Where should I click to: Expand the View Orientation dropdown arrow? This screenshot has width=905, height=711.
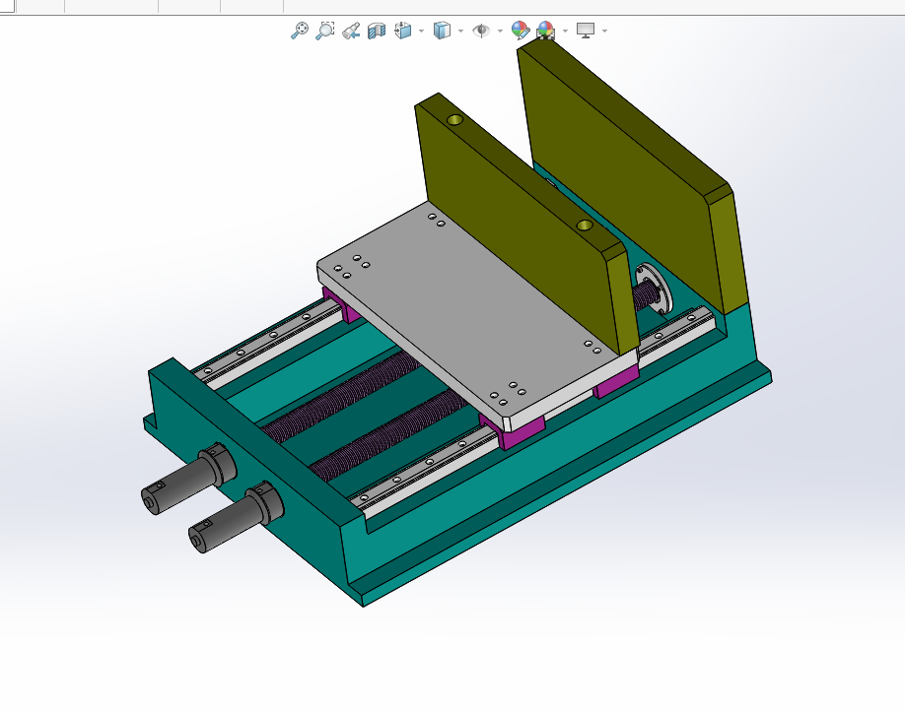pyautogui.click(x=421, y=31)
